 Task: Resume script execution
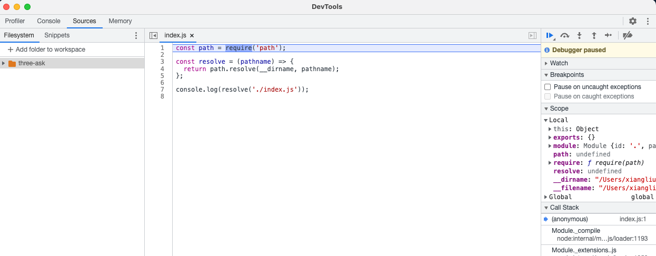click(x=550, y=35)
